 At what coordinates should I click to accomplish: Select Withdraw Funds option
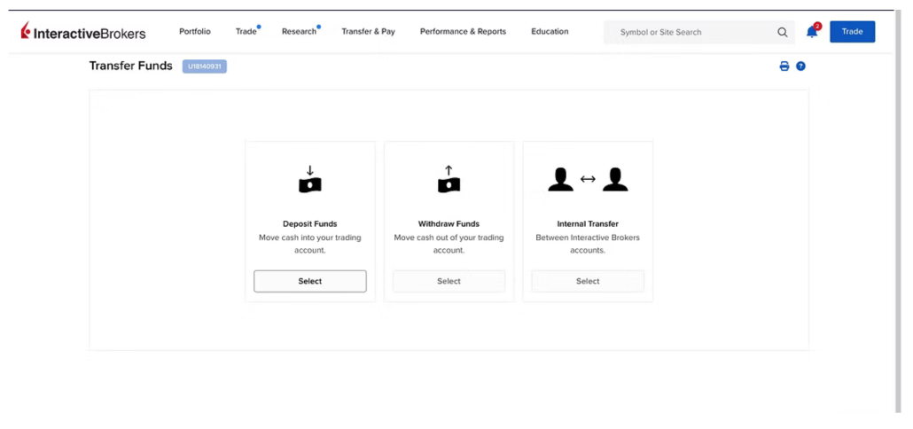[x=449, y=281]
